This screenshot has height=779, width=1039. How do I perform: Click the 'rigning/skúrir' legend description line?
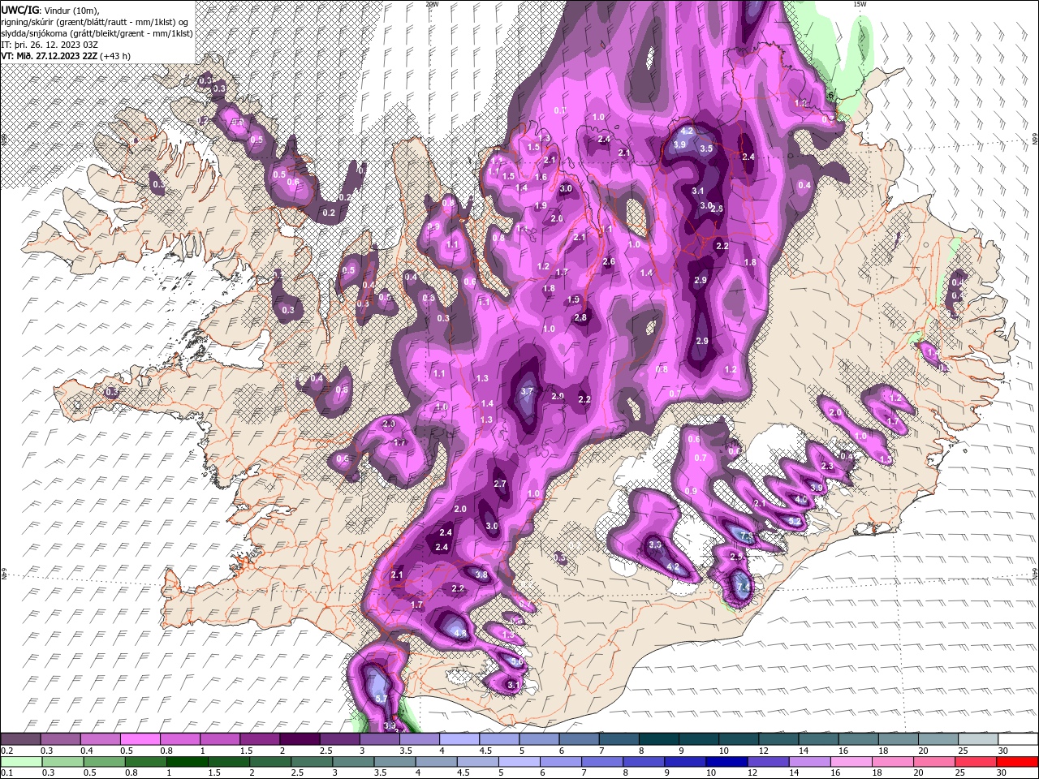click(96, 22)
